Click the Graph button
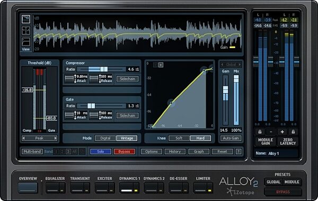Image resolution: width=318 pixels, height=201 pixels. pyautogui.click(x=199, y=151)
